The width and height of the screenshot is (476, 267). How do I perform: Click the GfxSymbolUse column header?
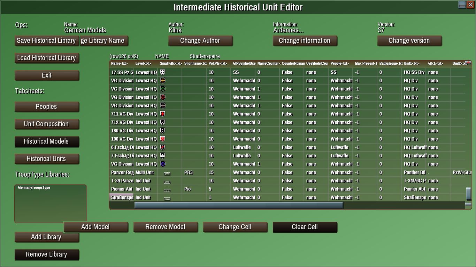pyautogui.click(x=244, y=64)
